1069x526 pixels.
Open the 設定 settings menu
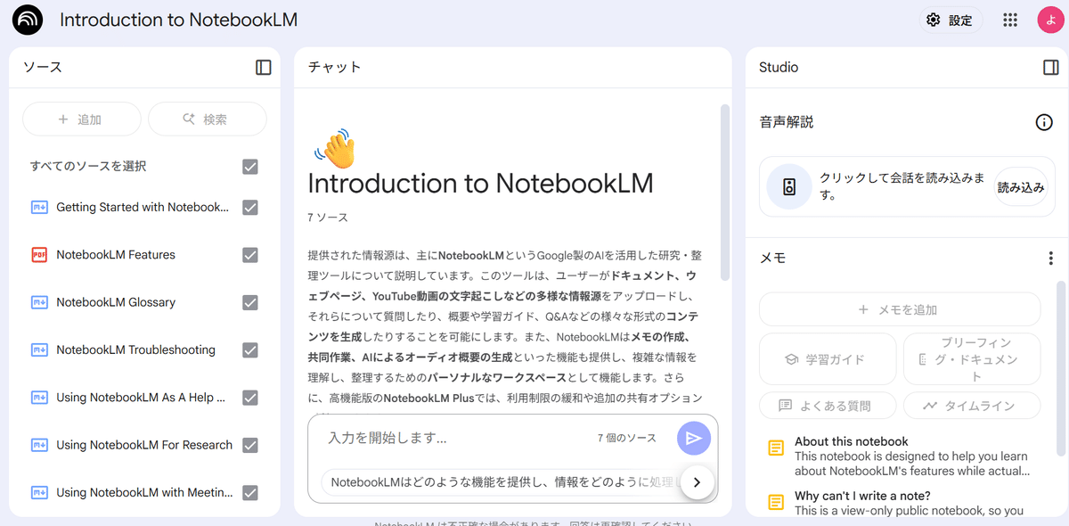click(951, 19)
